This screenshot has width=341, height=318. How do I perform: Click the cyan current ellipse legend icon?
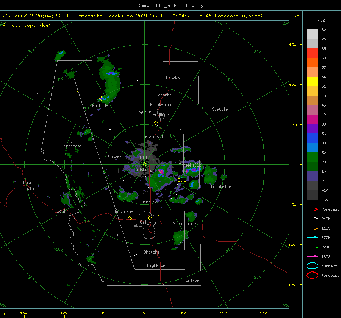[312, 266]
